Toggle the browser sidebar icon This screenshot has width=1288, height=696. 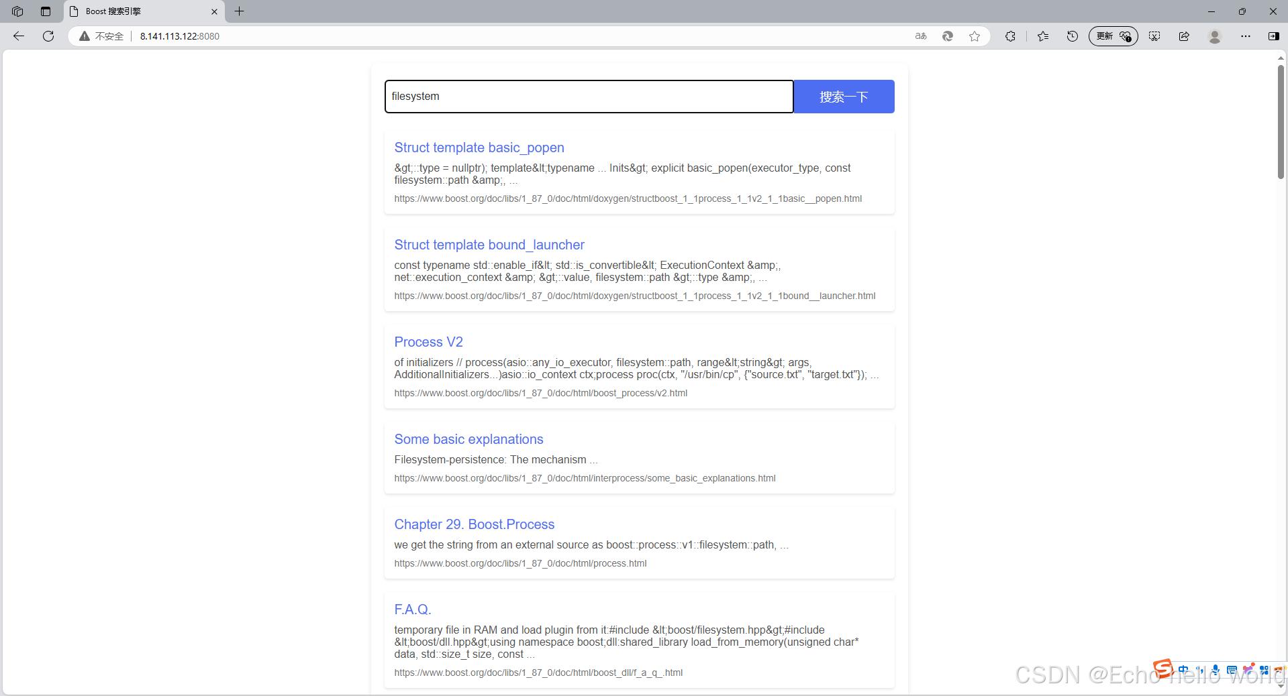tap(1274, 36)
